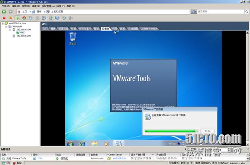Click the 名称 column header in recent tasks
The width and height of the screenshot is (250, 165).
[16, 155]
